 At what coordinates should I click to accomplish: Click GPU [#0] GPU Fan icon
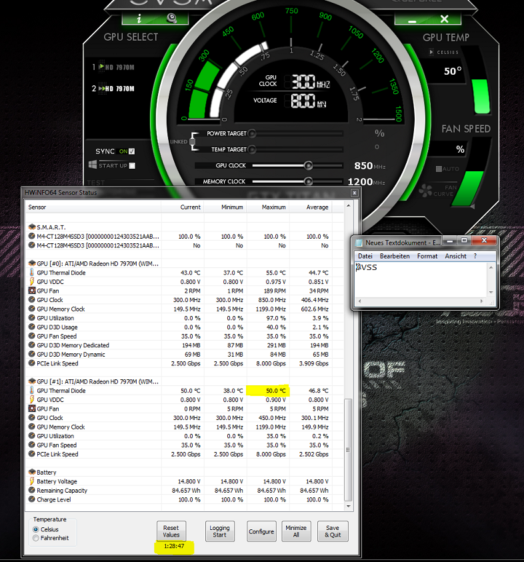[x=32, y=291]
